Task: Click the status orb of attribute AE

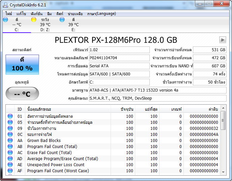Action: (x=10, y=165)
